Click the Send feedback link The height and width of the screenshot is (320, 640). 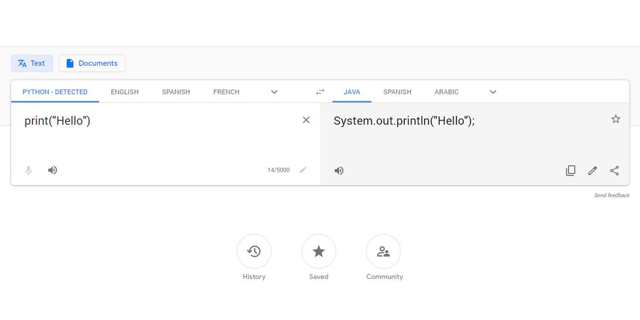(612, 195)
